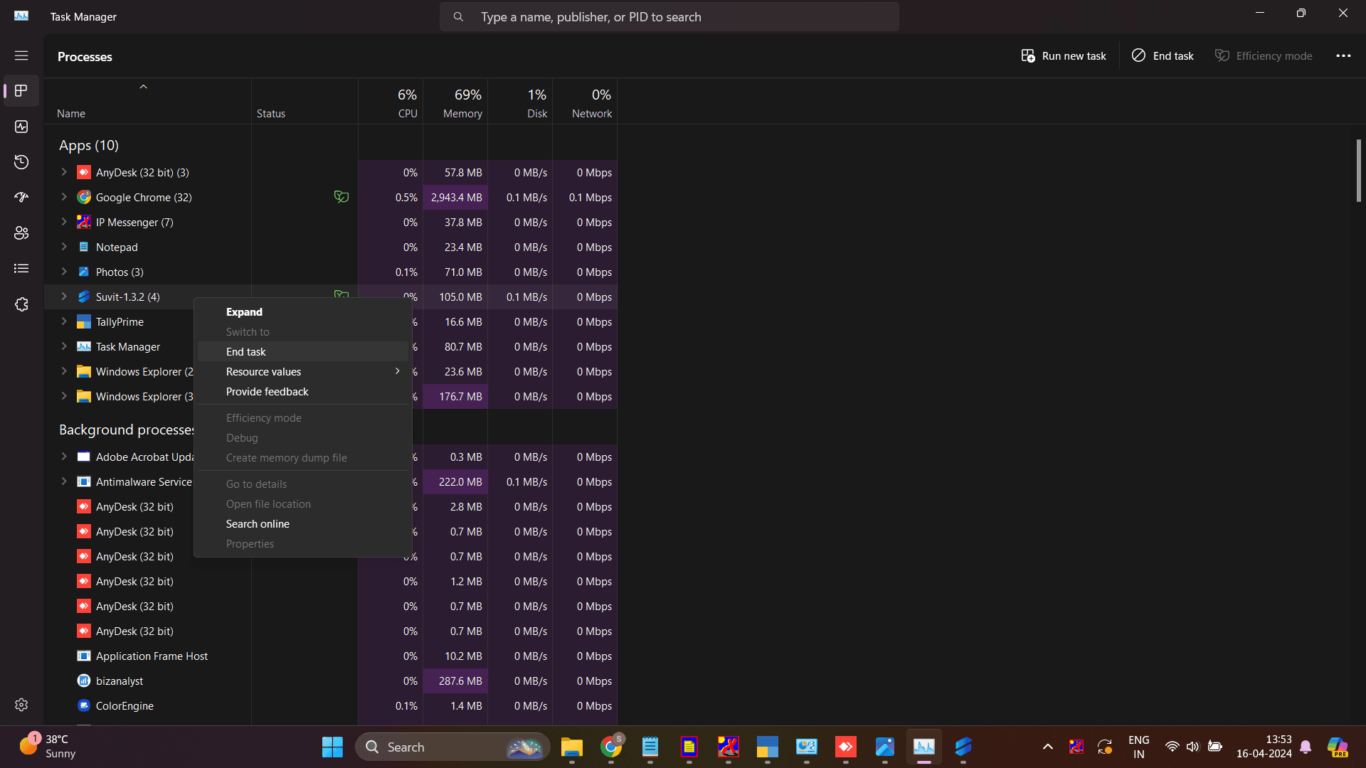Expand the TallyPrime process group

[64, 321]
